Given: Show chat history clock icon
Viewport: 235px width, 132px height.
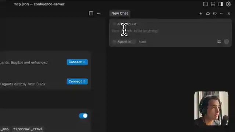Looking at the screenshot, I should coord(215,14).
